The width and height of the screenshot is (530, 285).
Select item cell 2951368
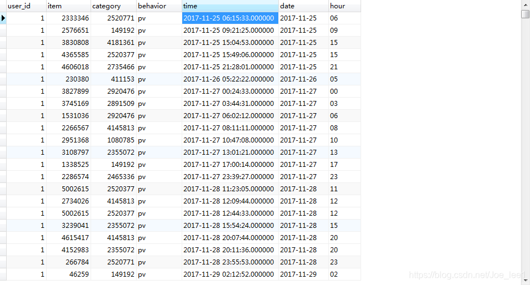pyautogui.click(x=69, y=140)
